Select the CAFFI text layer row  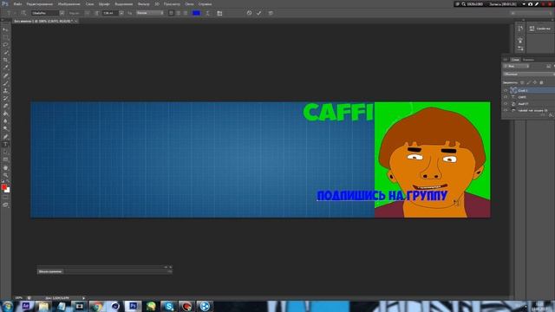(x=529, y=97)
